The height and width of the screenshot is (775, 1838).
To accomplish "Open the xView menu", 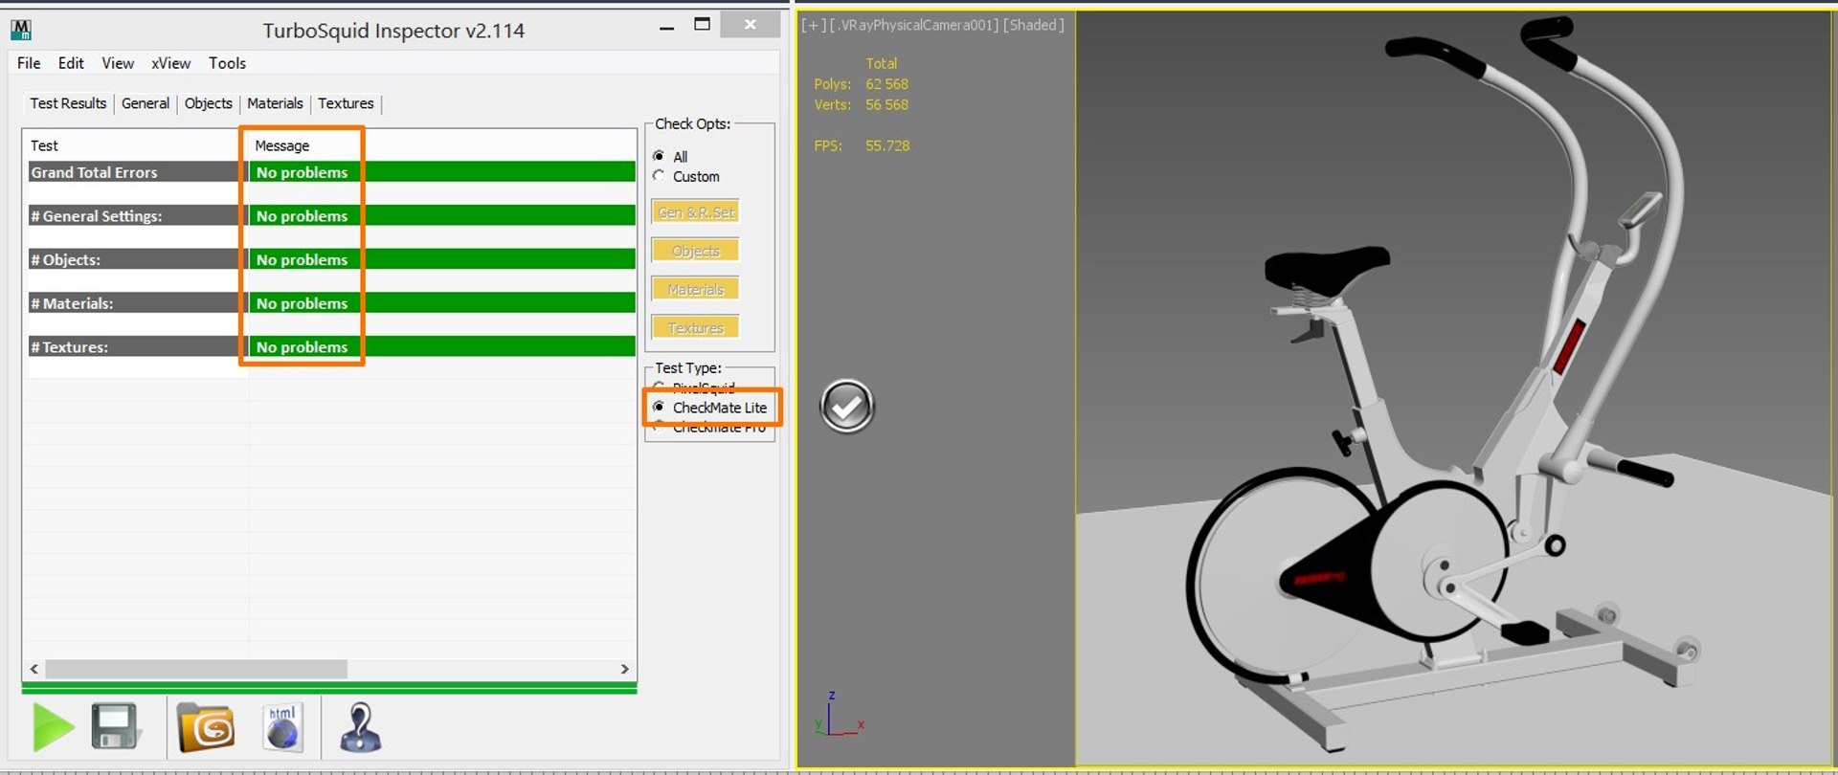I will coord(170,63).
